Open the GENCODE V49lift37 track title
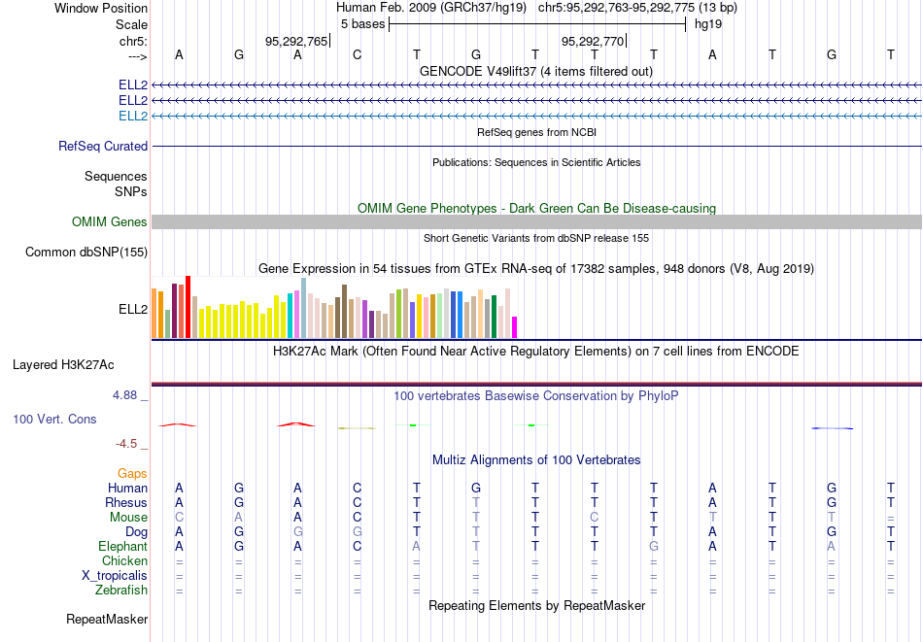 click(535, 71)
